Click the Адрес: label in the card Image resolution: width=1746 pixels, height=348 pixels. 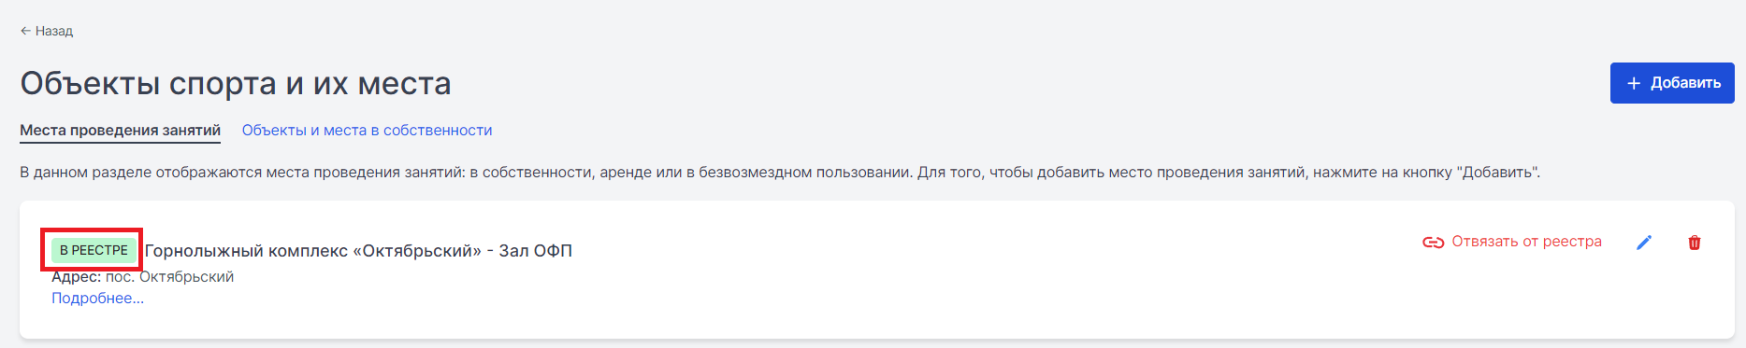pyautogui.click(x=76, y=277)
